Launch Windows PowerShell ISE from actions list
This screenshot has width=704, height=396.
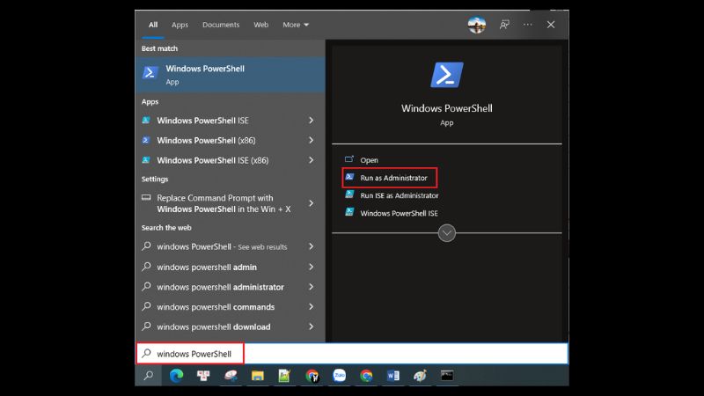point(398,213)
